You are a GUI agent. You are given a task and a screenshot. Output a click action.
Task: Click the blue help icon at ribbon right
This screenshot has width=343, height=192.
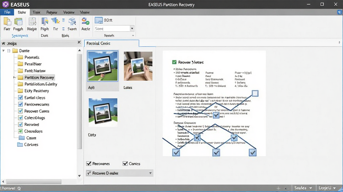click(339, 12)
